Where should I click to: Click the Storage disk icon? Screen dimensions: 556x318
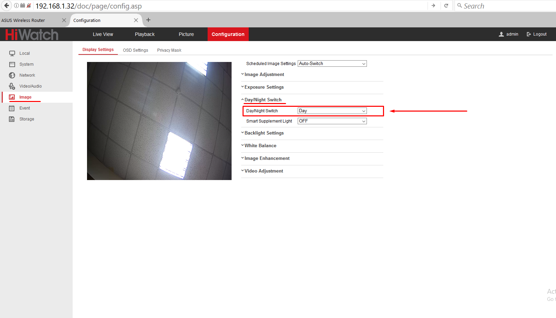click(12, 119)
